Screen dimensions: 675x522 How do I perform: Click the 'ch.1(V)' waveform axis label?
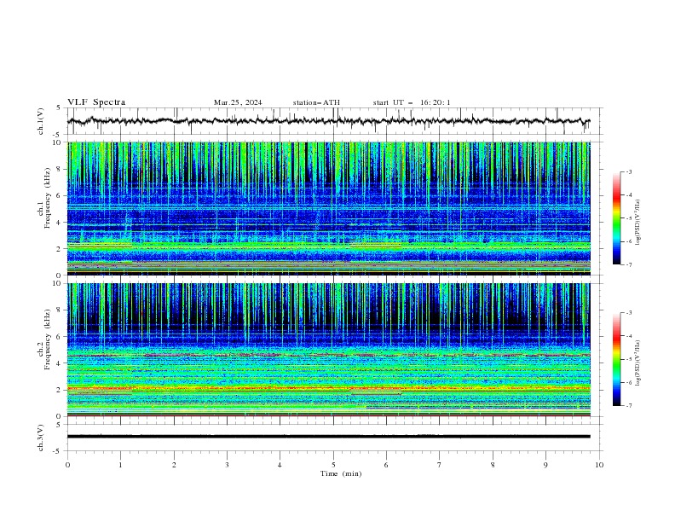(41, 121)
